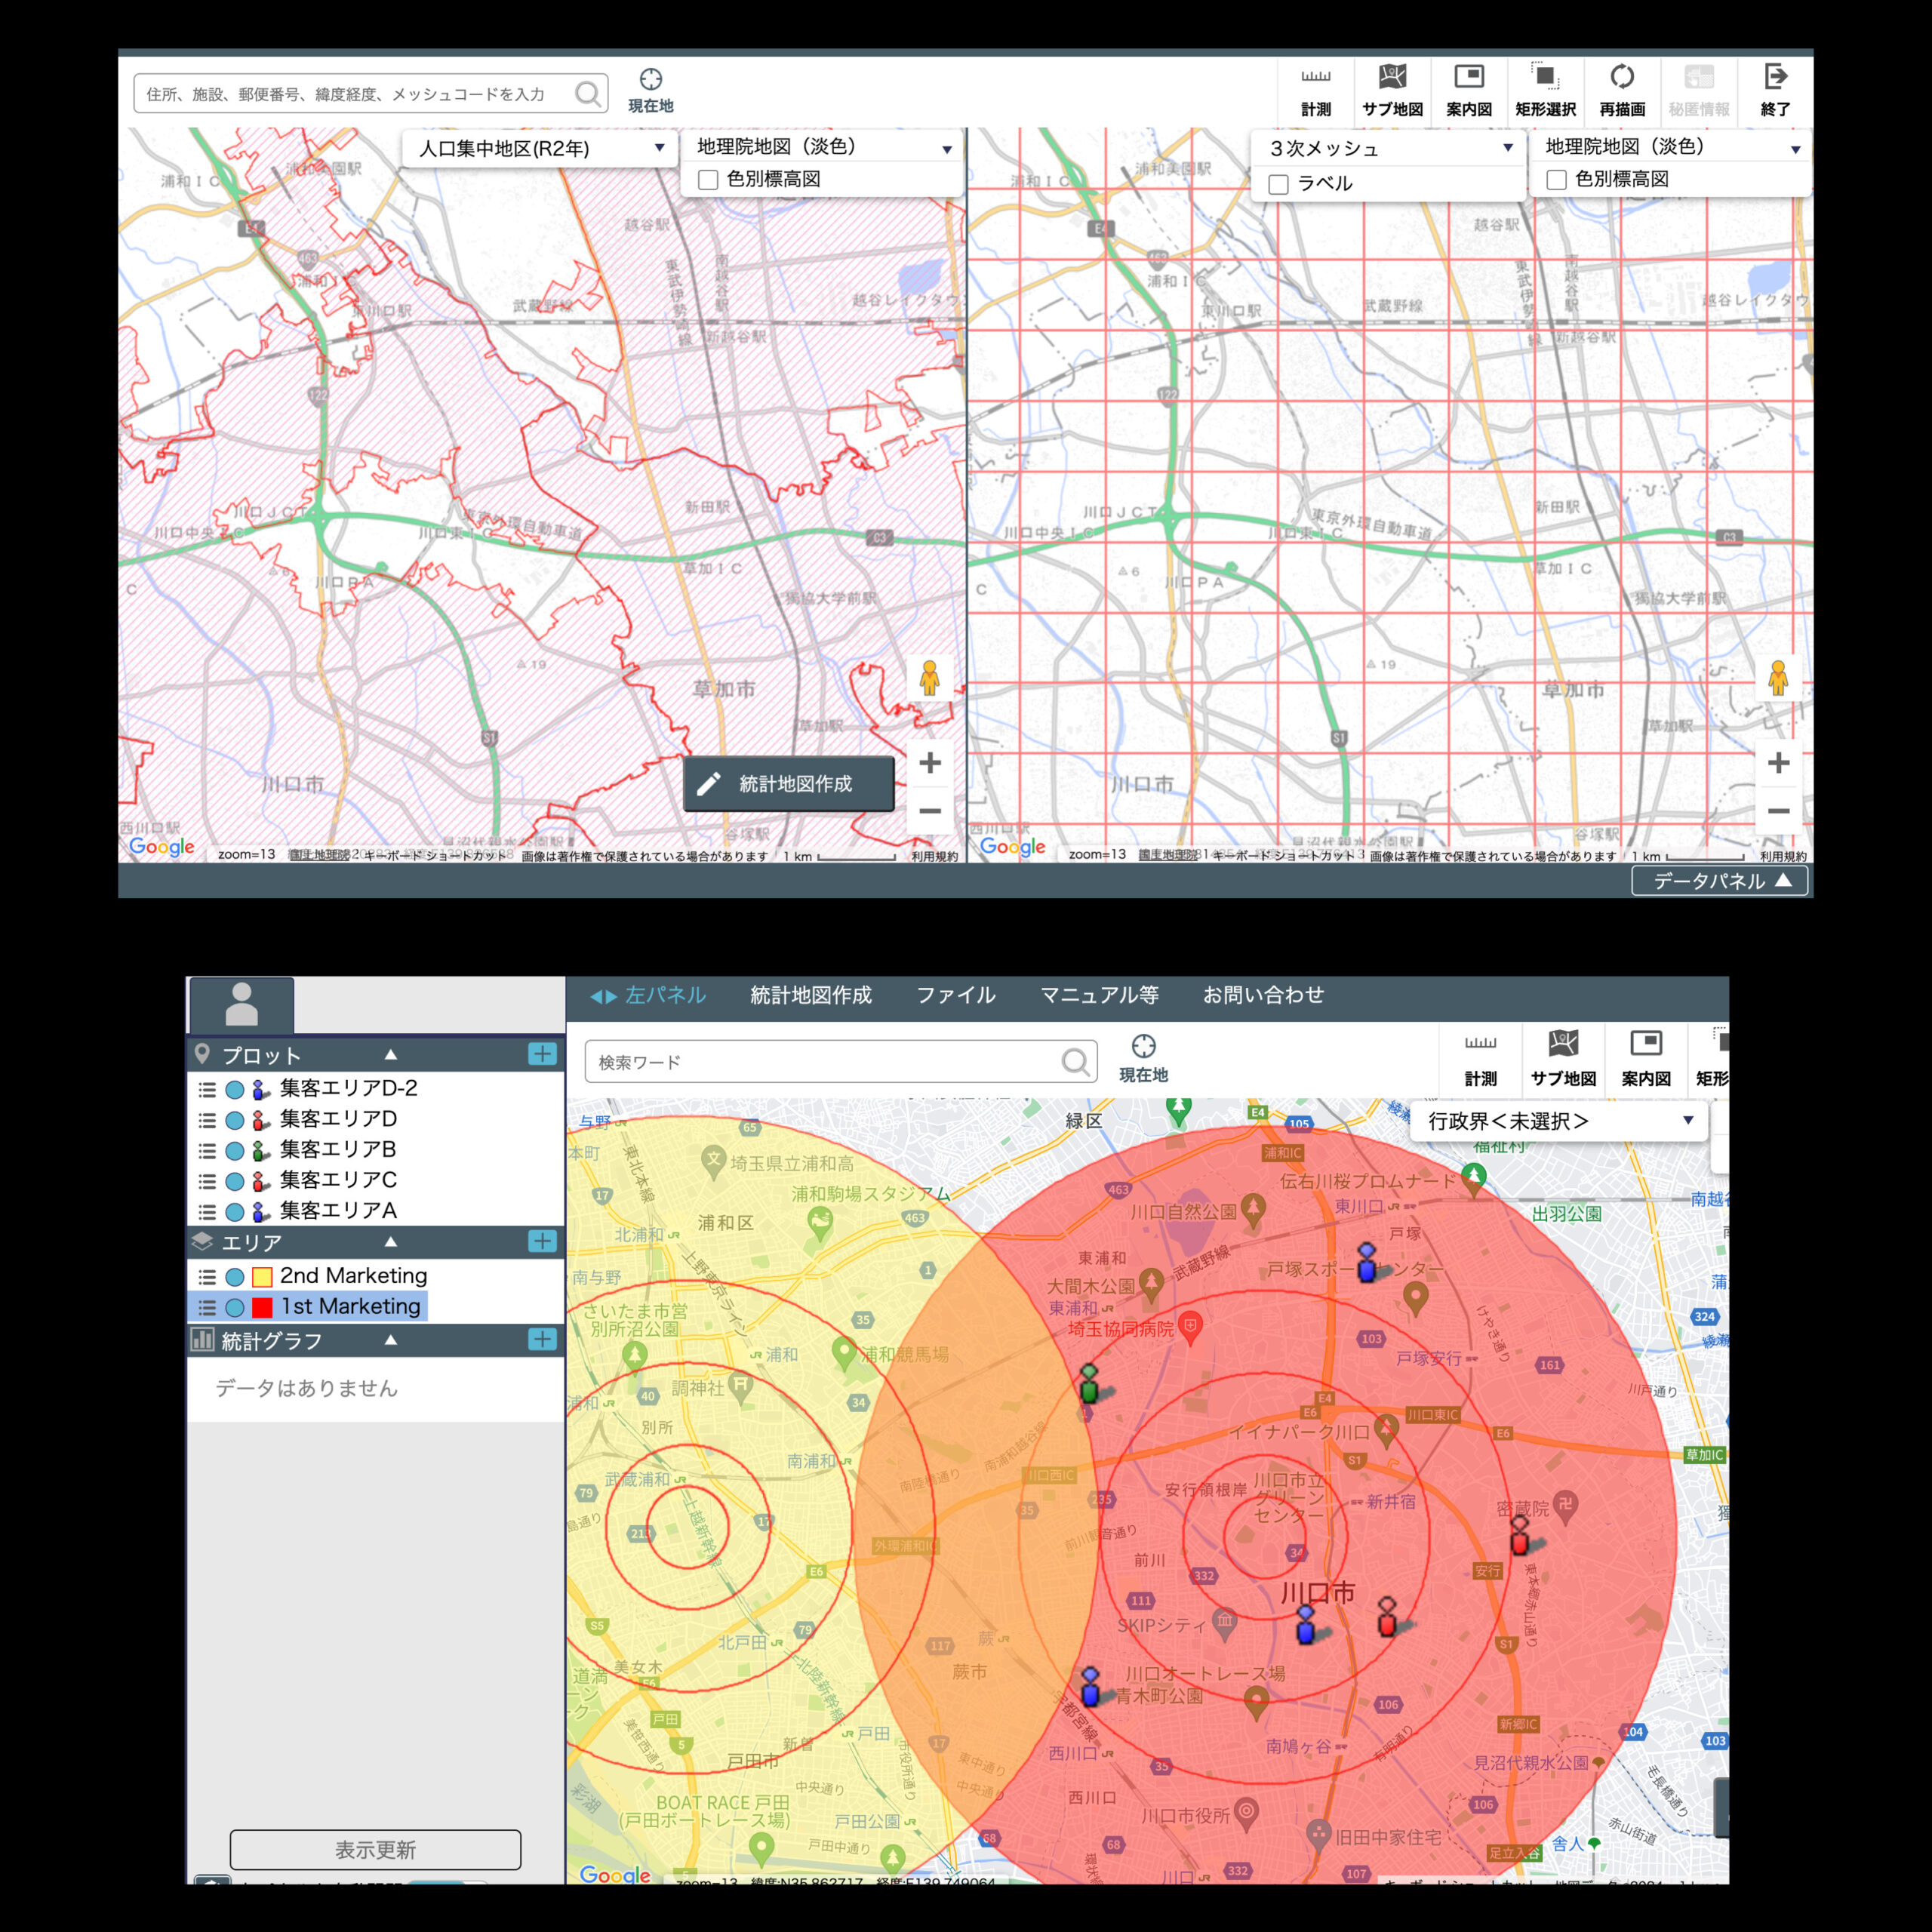Viewport: 1932px width, 1932px height.
Task: Click the 計測 ruler icon in top toolbar
Action: click(1315, 78)
